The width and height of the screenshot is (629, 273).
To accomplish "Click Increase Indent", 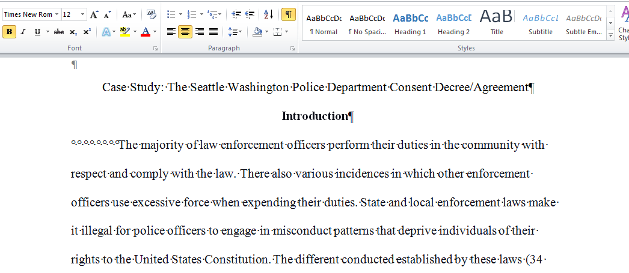I will click(x=250, y=15).
